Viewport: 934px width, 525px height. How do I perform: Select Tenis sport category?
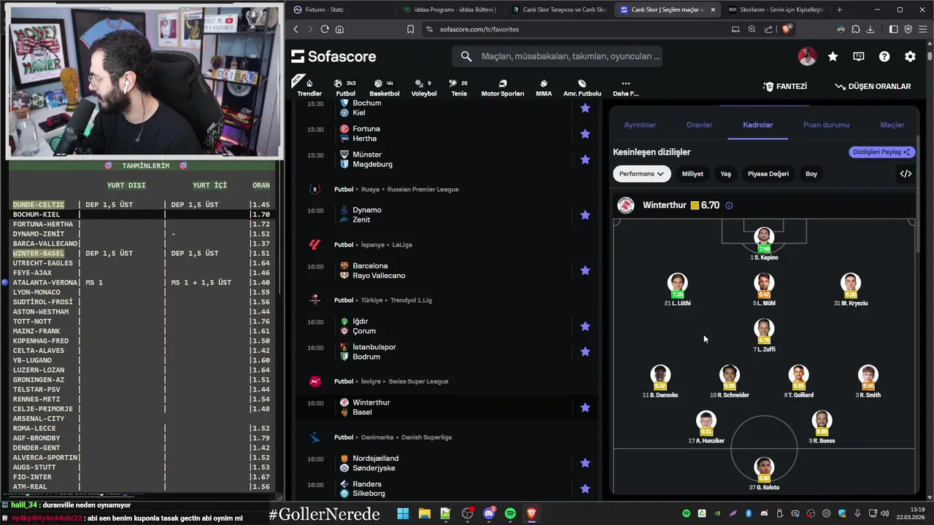coord(458,88)
